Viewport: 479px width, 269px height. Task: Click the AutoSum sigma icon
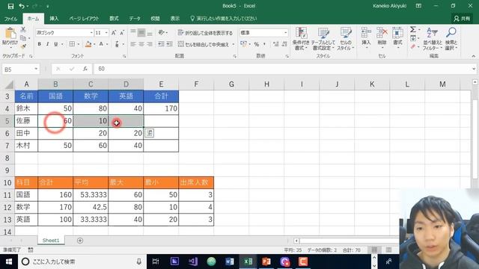coord(413,30)
